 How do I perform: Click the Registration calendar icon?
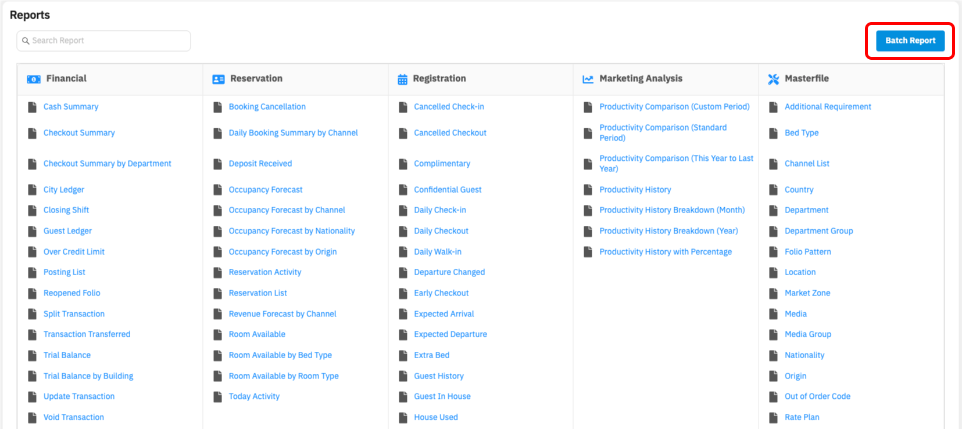point(402,80)
